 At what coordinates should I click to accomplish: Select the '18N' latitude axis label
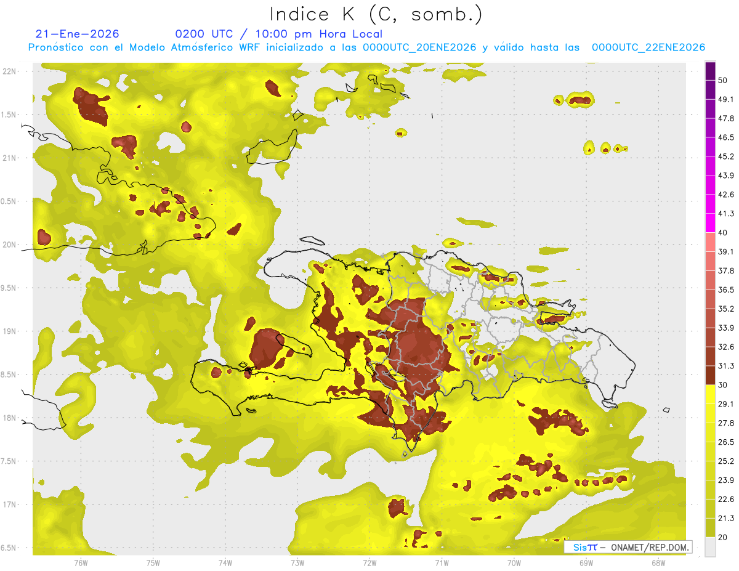click(x=9, y=418)
